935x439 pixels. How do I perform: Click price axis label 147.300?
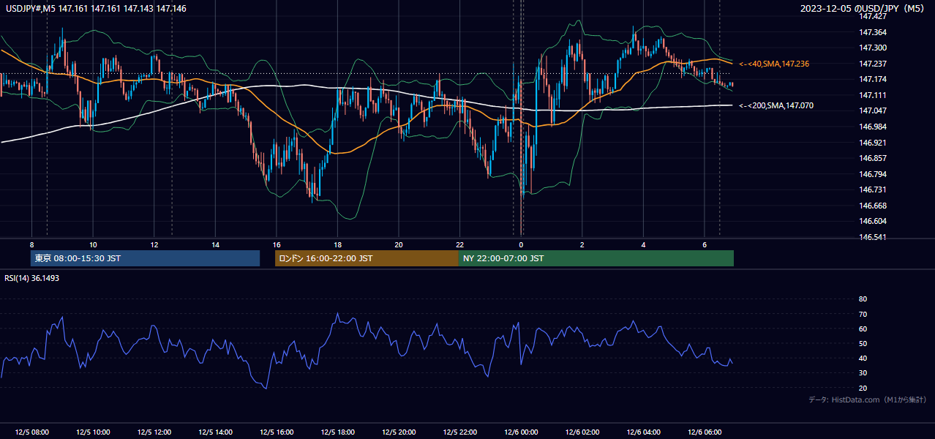coord(873,48)
